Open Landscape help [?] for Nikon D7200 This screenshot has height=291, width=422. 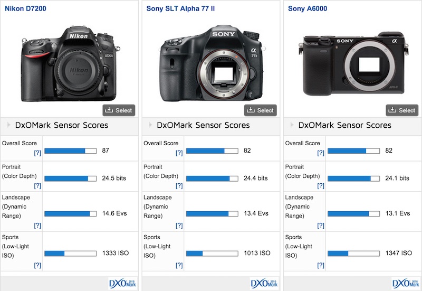37,226
